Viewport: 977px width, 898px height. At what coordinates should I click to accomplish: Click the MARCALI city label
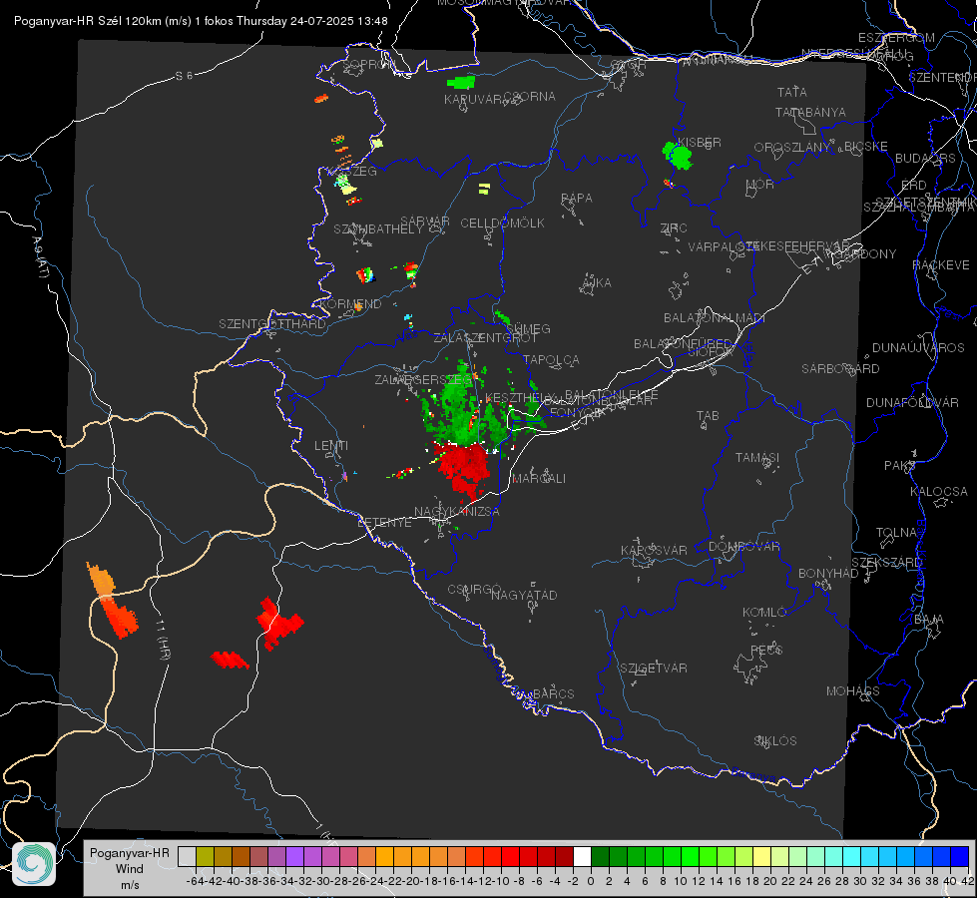pos(539,479)
